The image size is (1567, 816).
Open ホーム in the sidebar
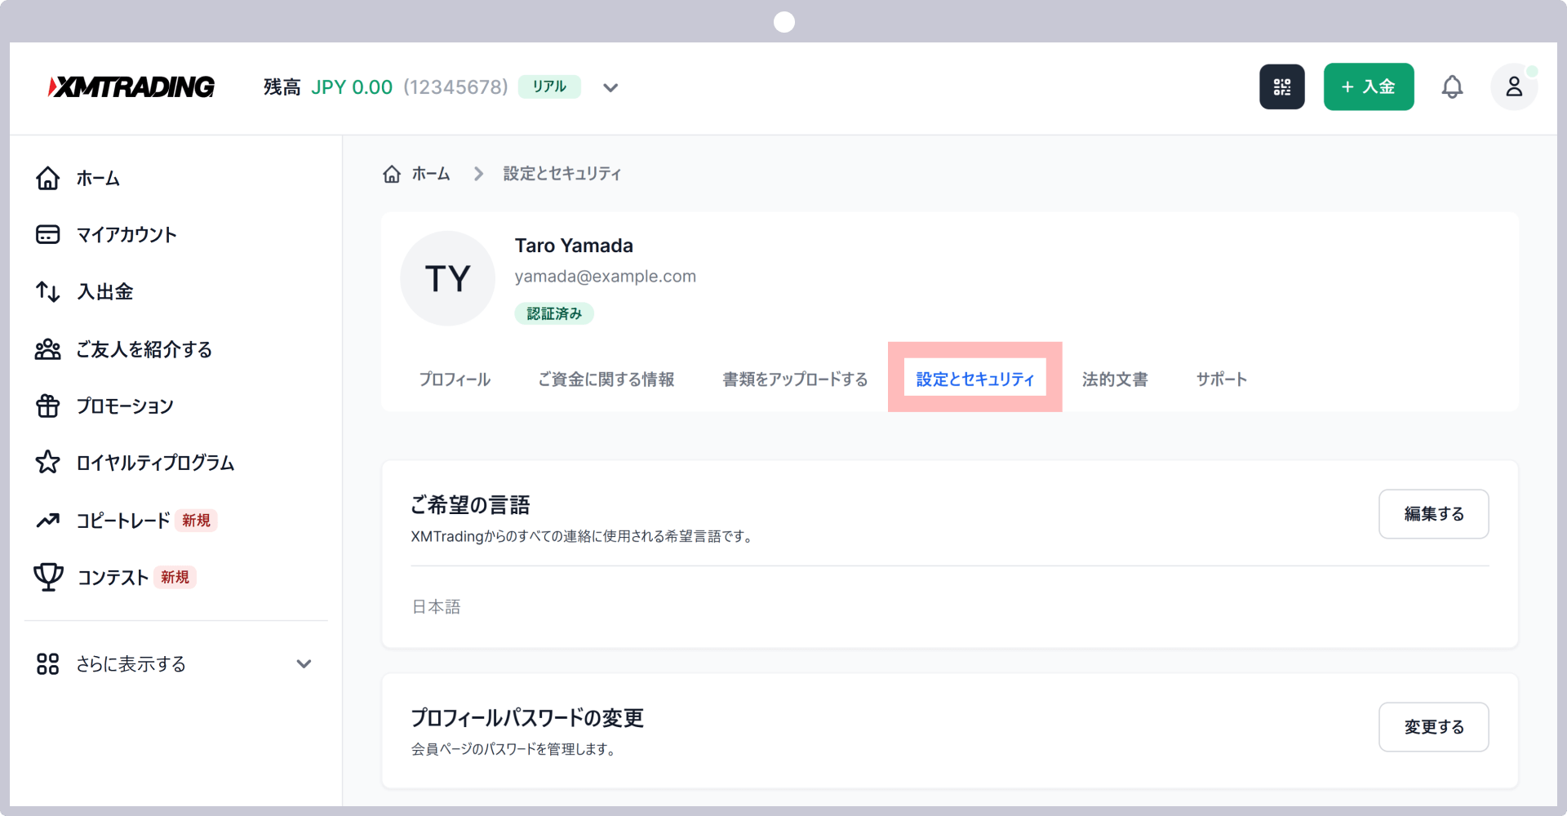98,178
